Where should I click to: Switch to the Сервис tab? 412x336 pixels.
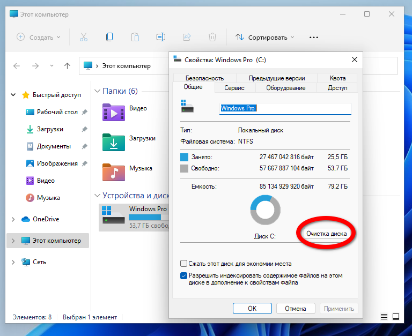click(234, 88)
